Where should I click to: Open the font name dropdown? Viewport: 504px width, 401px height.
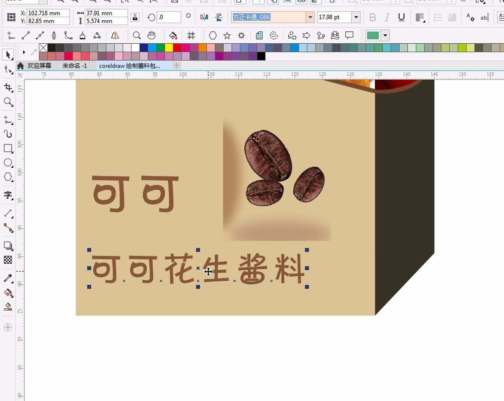pos(310,17)
